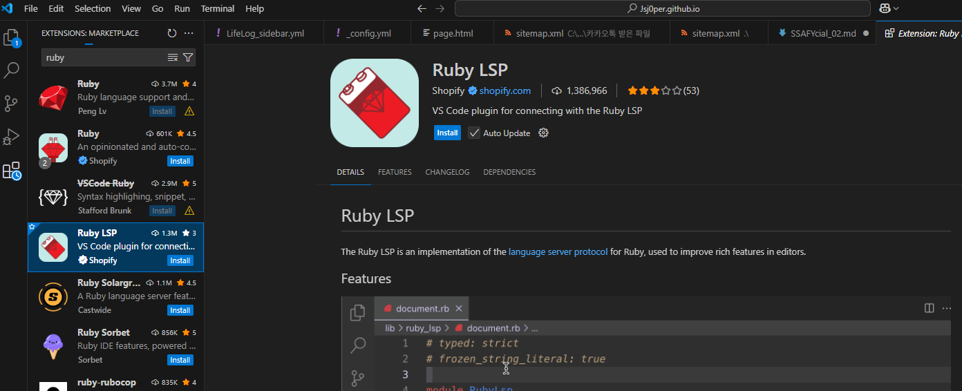Open Extensions view in activity bar
This screenshot has height=391, width=962.
pyautogui.click(x=12, y=170)
